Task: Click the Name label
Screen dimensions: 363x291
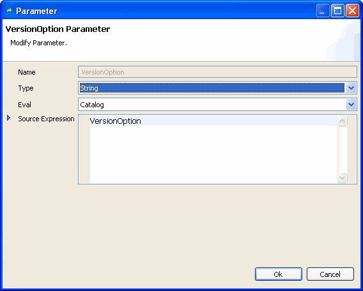Action: pos(27,72)
